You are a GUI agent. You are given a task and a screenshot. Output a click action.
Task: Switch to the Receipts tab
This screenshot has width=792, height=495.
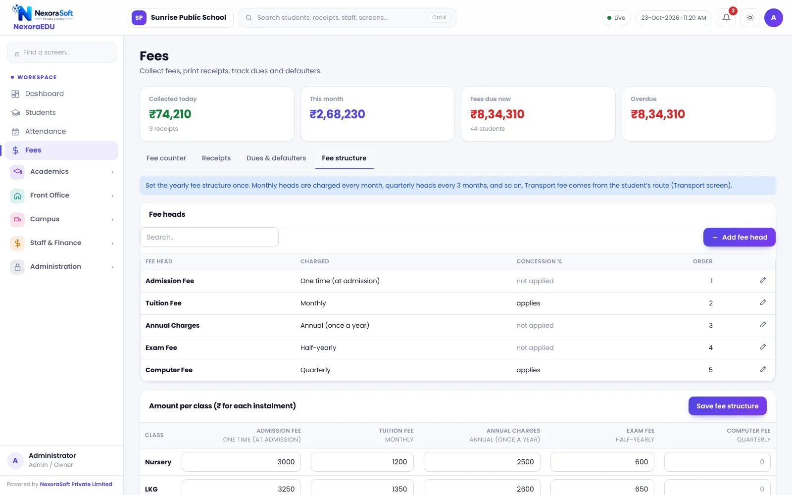pyautogui.click(x=216, y=158)
